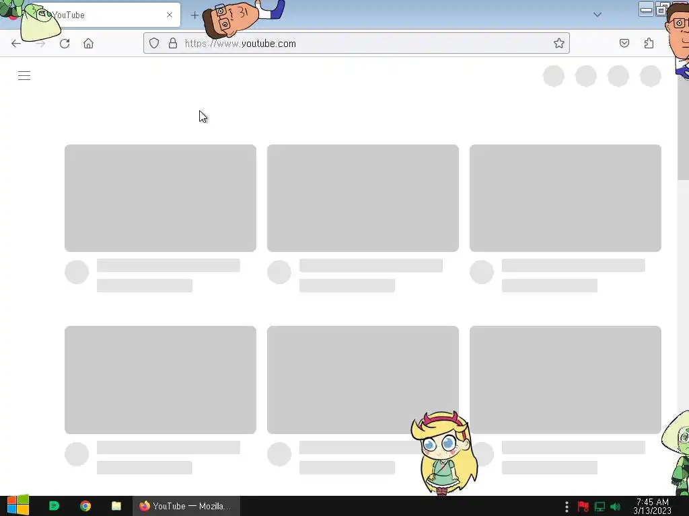
Task: Open the volume speaker tray icon
Action: point(615,507)
